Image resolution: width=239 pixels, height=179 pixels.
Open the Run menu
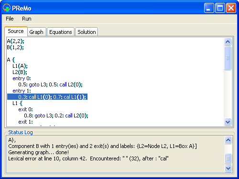(27, 19)
